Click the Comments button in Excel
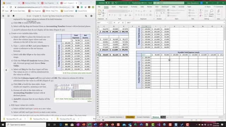 (218, 7)
